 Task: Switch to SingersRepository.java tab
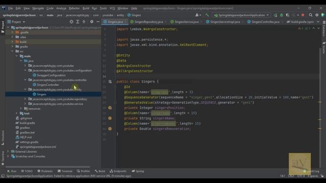[148, 21]
